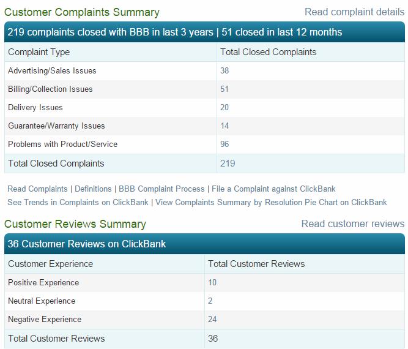
Task: Click See Trends in Complaints on ClickBank
Action: coord(78,203)
